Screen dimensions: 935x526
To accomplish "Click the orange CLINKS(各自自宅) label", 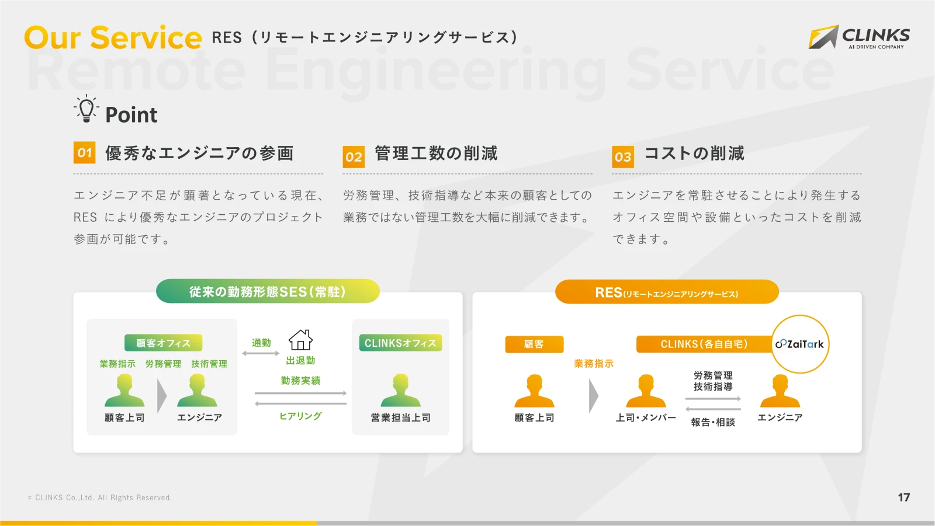I will (x=704, y=344).
